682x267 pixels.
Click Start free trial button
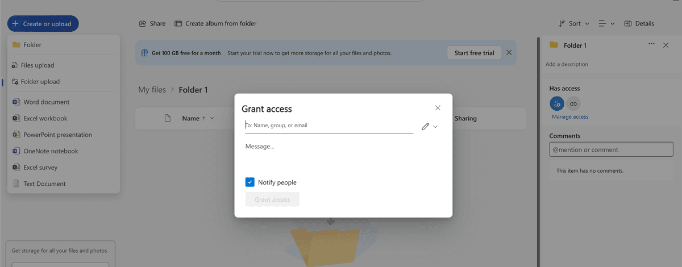tap(475, 53)
